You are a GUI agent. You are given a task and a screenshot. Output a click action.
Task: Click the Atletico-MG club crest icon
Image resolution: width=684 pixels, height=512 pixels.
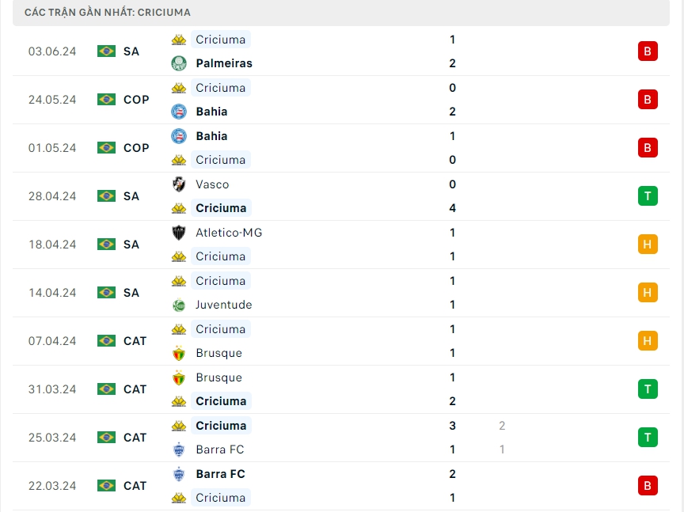pos(179,233)
